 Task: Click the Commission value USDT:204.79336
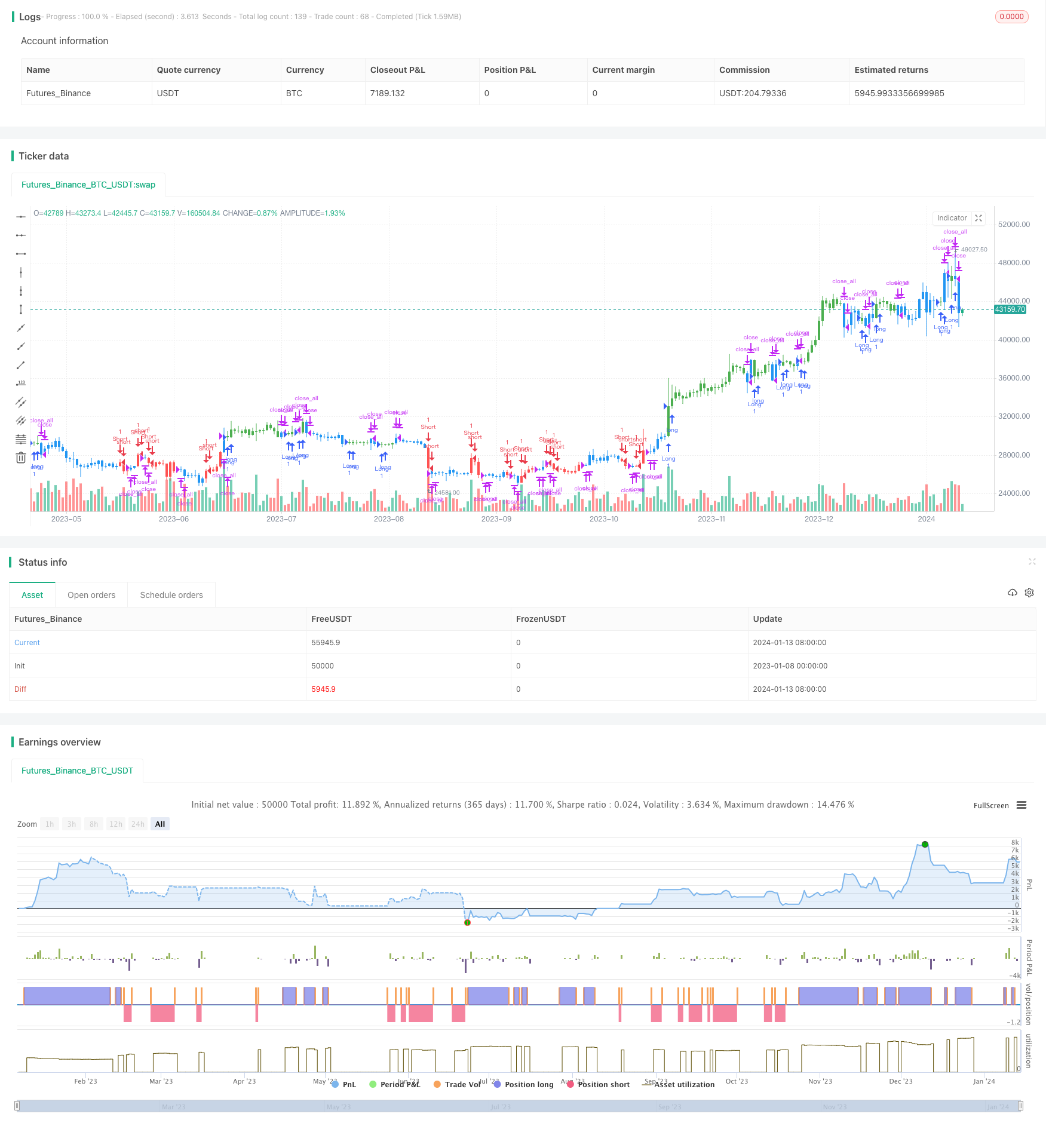click(753, 93)
